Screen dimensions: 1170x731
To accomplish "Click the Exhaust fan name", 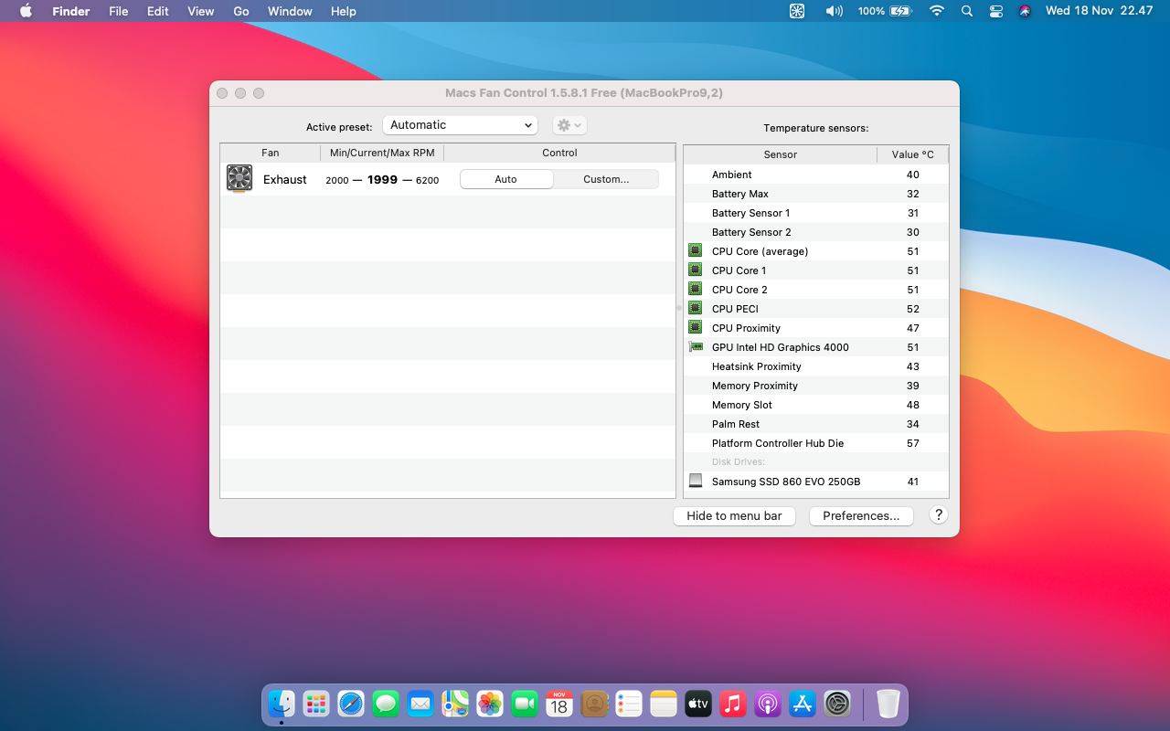I will 285,180.
